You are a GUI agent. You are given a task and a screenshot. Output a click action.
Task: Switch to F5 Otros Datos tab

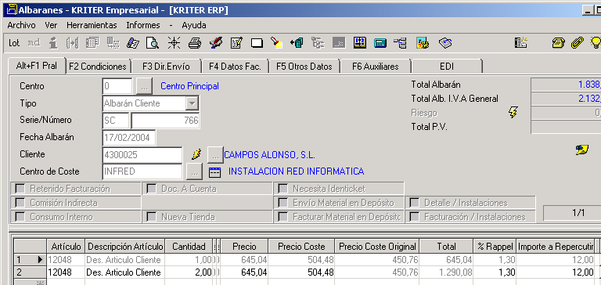coord(304,67)
